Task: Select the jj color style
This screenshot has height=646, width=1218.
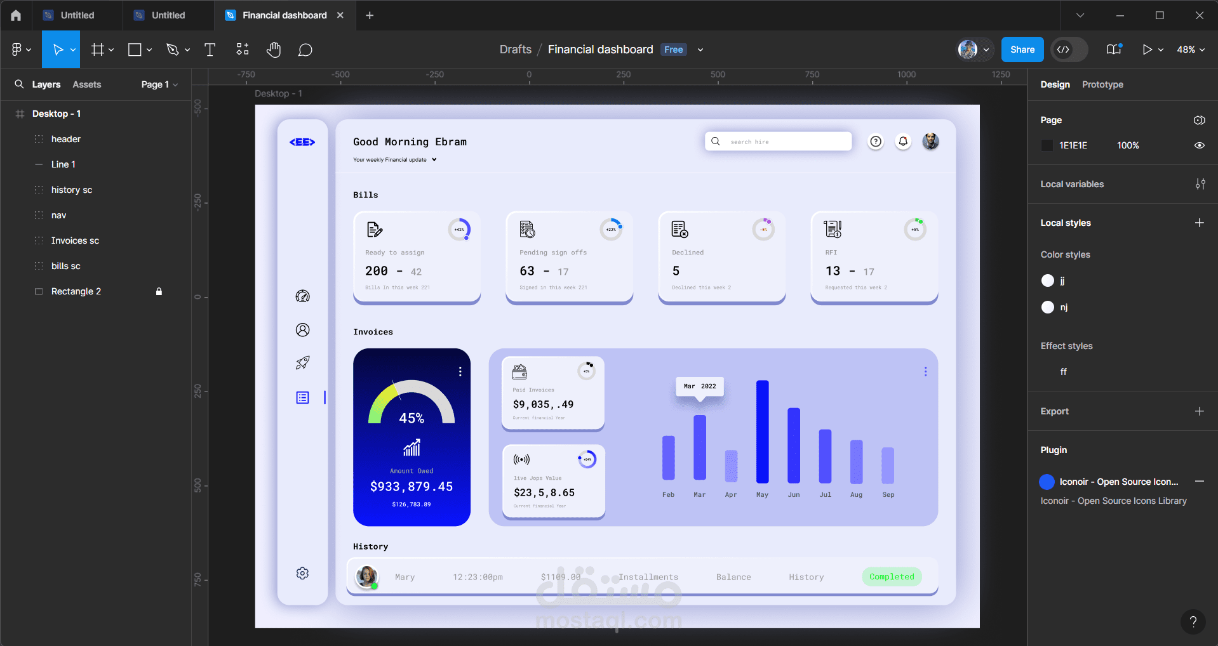Action: [x=1054, y=280]
